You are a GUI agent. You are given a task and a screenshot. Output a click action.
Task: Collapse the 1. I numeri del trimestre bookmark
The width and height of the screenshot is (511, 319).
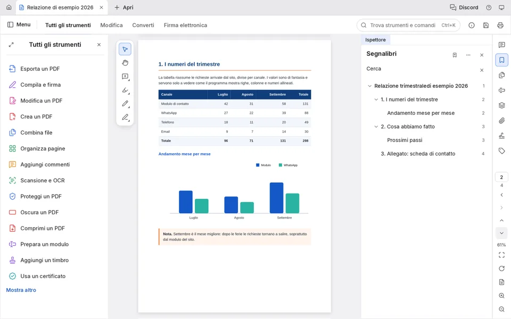pyautogui.click(x=376, y=99)
